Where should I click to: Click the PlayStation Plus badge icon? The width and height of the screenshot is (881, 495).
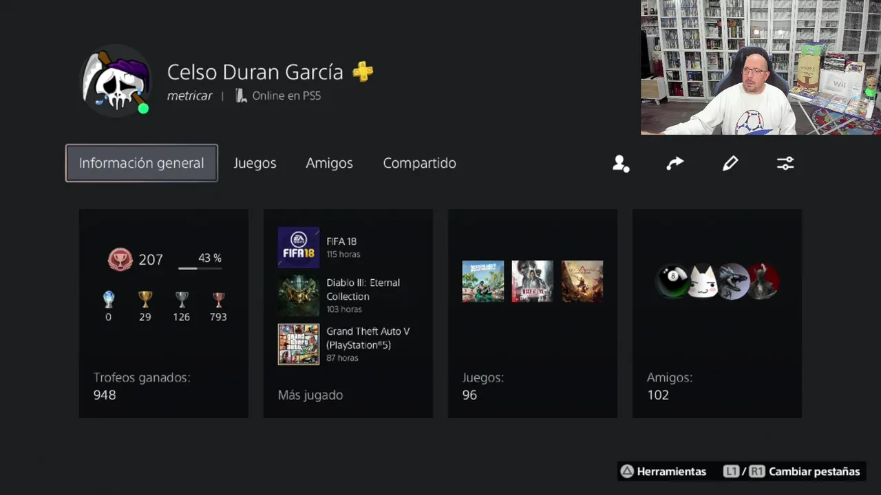coord(363,71)
